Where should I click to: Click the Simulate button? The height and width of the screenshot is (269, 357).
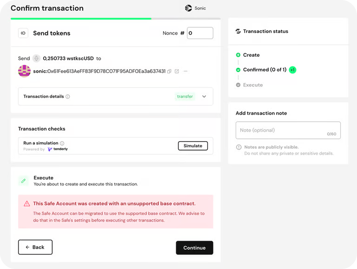(192, 146)
